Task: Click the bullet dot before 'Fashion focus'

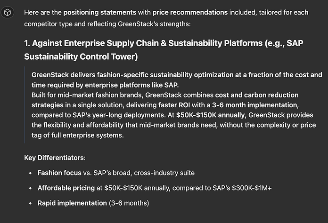Action: [31, 173]
